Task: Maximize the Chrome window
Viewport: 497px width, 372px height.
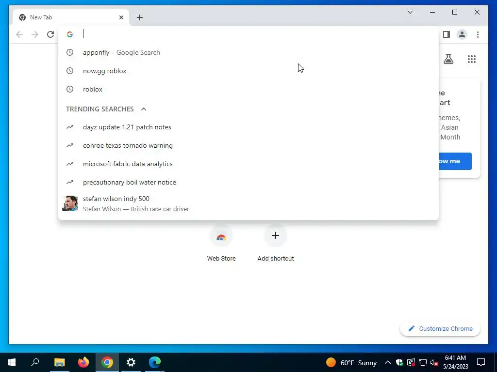Action: (454, 12)
